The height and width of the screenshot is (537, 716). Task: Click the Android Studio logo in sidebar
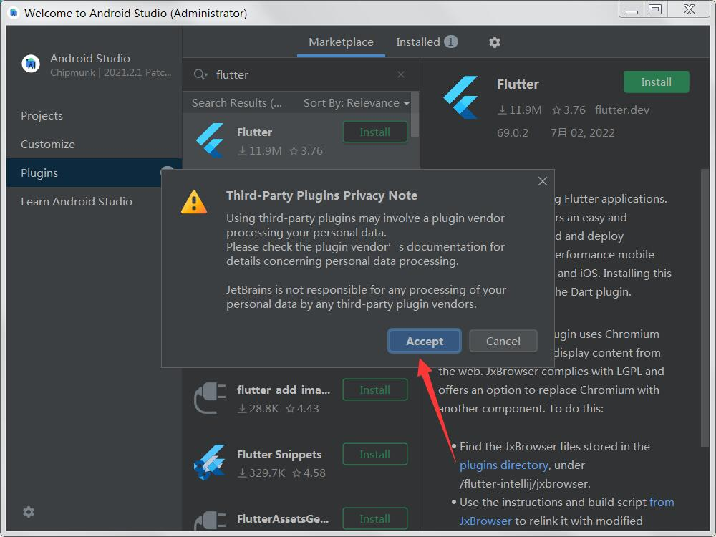point(31,64)
